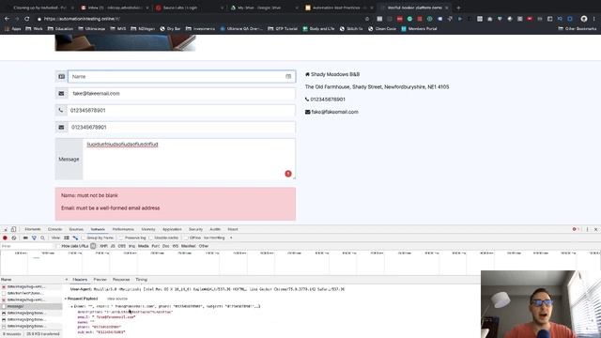Open the Performance DevTools tab
The height and width of the screenshot is (338, 601).
[123, 229]
